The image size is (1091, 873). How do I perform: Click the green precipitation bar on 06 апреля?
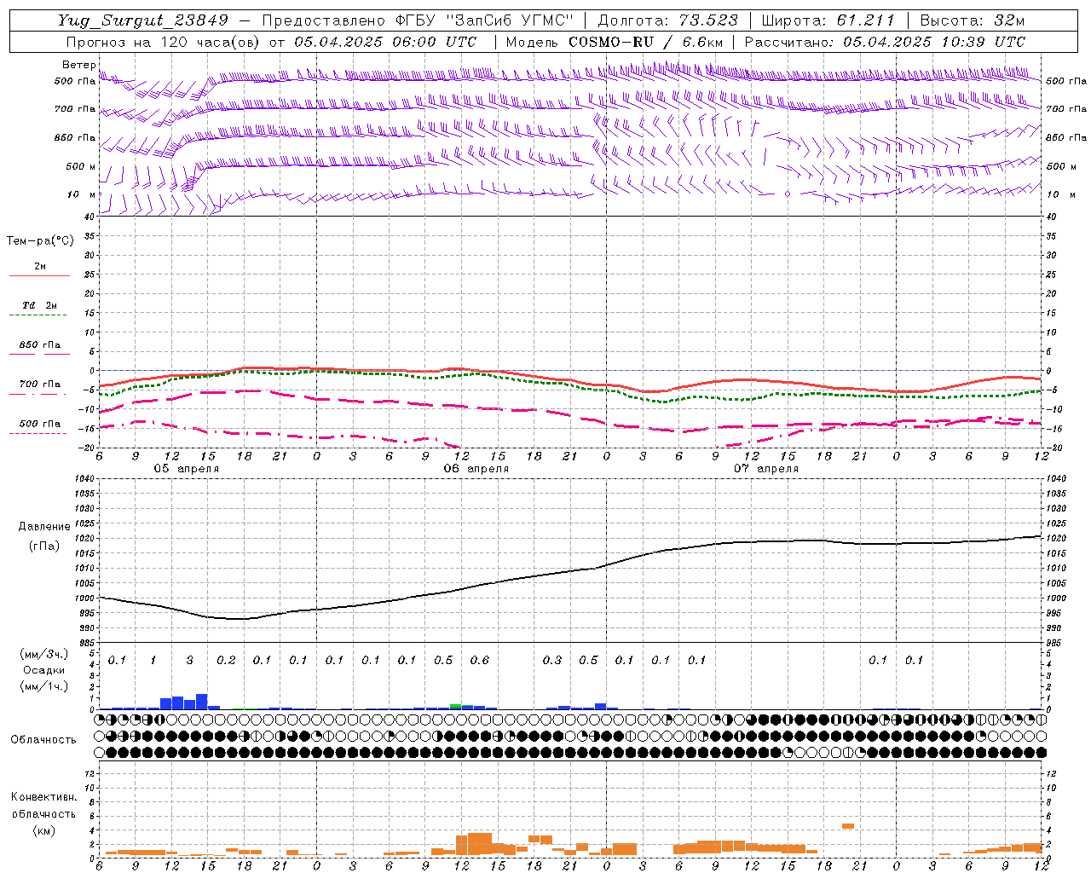[x=456, y=706]
